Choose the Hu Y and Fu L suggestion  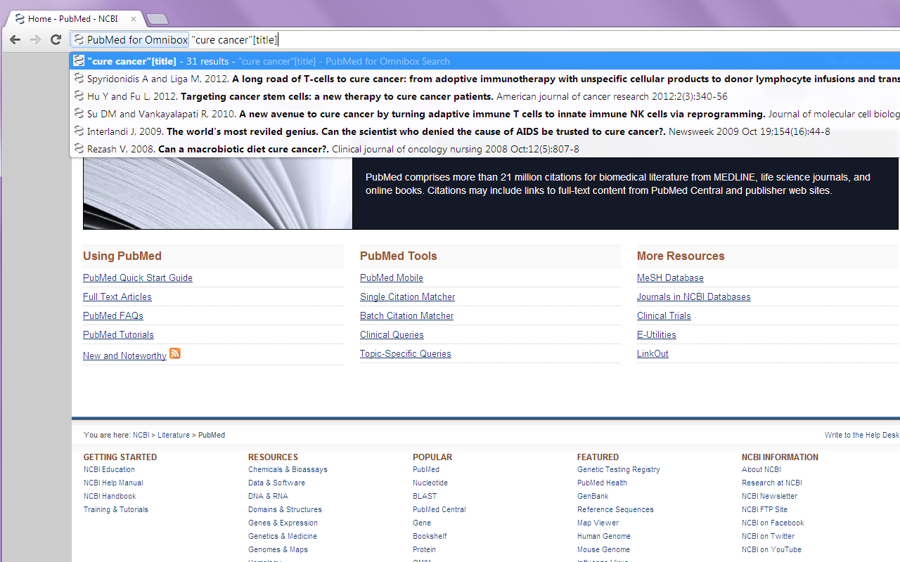pyautogui.click(x=485, y=96)
